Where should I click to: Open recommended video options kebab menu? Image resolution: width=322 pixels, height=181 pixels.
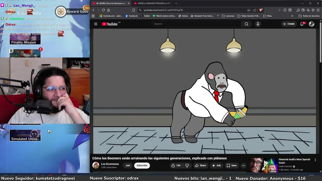click(x=315, y=160)
